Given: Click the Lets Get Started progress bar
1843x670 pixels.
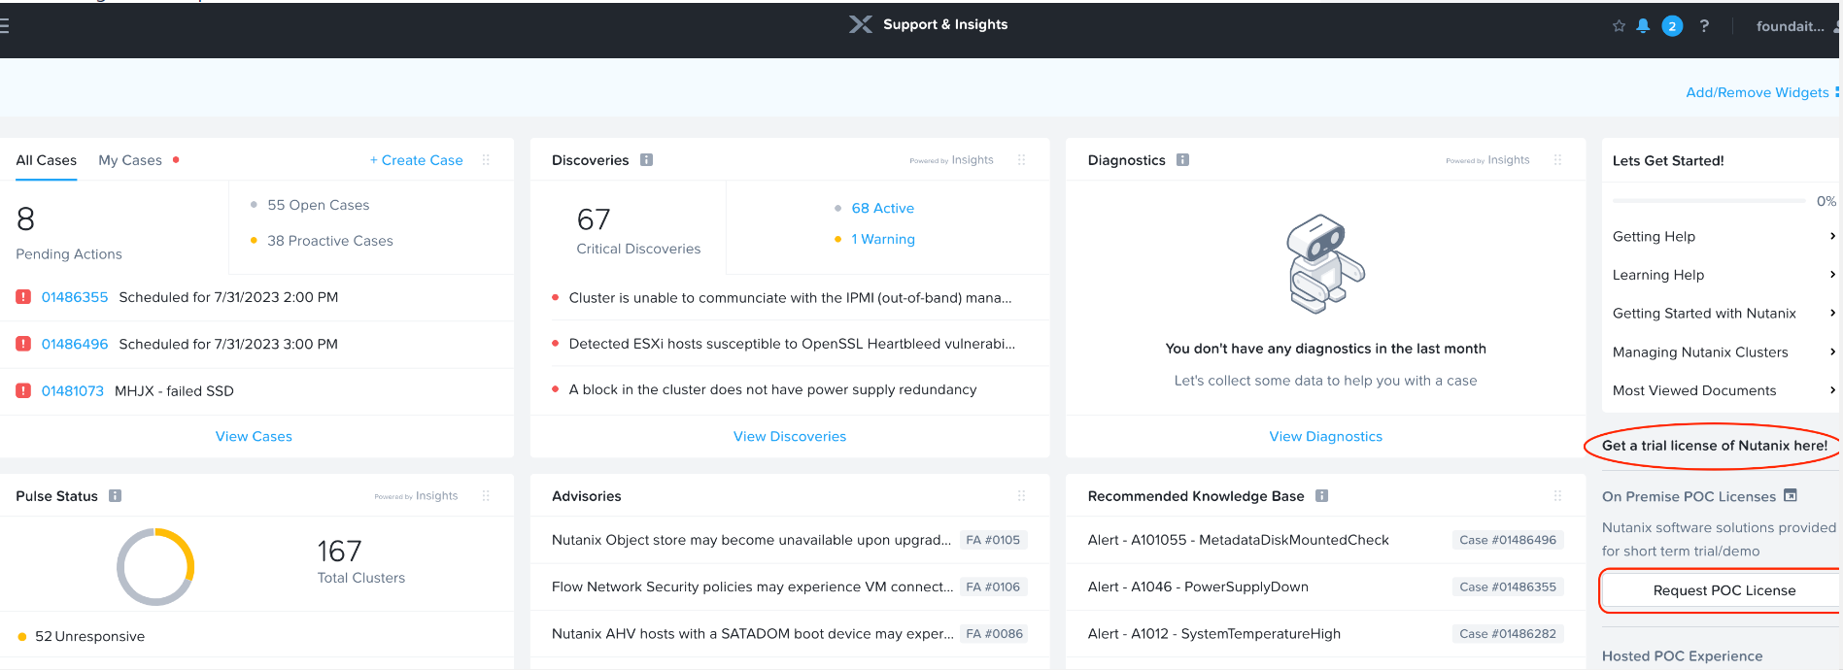Looking at the screenshot, I should click(x=1709, y=201).
